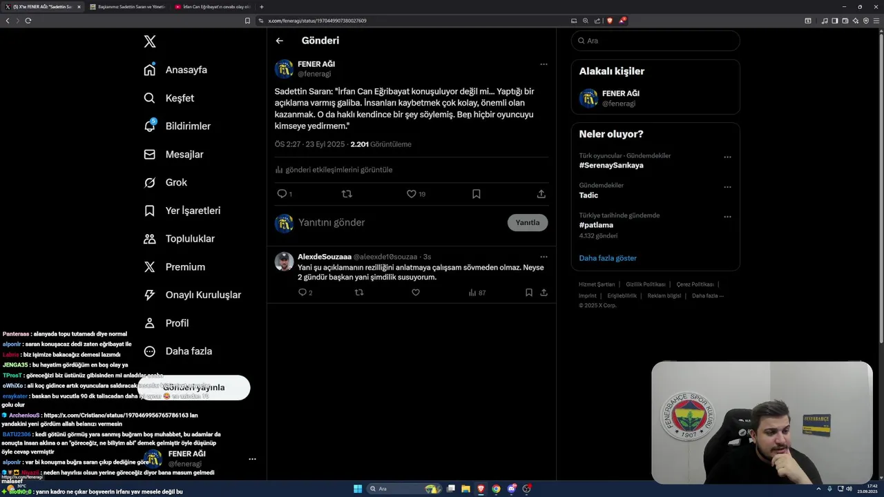Open the taskbar clock showing 17:42
Image resolution: width=884 pixels, height=497 pixels.
(x=868, y=489)
